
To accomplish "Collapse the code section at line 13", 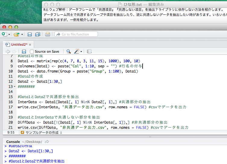I will tap(15, 87).
